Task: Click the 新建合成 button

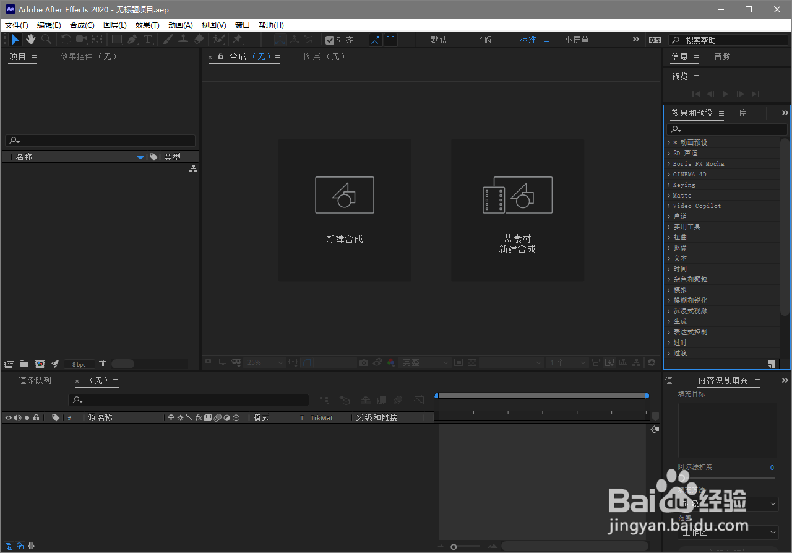Action: (345, 210)
